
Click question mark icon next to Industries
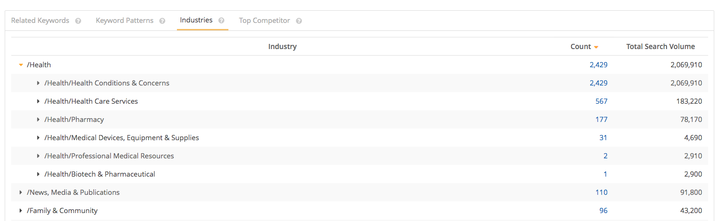pyautogui.click(x=221, y=21)
